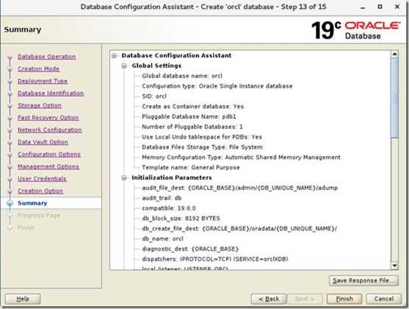Select 'Pluggable Database Name: pdb1' row
The height and width of the screenshot is (309, 409).
click(x=189, y=117)
